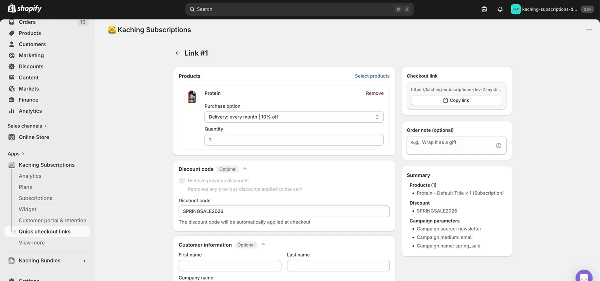Open Products in the sidebar
The height and width of the screenshot is (281, 600).
tap(30, 33)
